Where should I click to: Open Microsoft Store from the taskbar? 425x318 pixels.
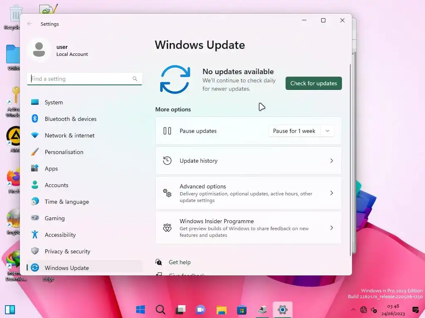(x=242, y=310)
